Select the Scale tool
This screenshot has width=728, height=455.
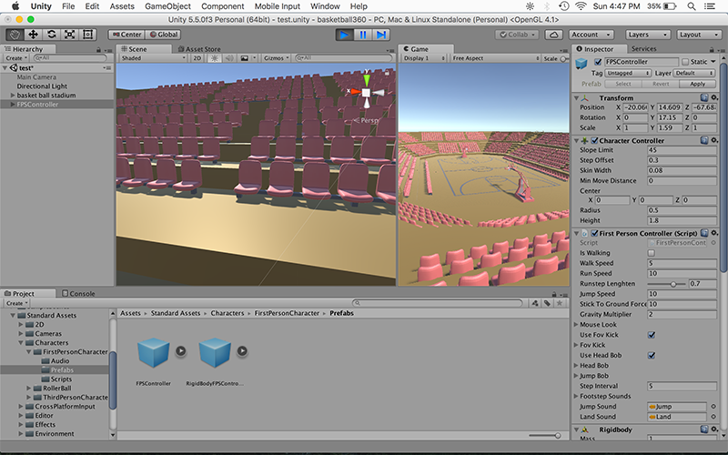click(x=69, y=35)
